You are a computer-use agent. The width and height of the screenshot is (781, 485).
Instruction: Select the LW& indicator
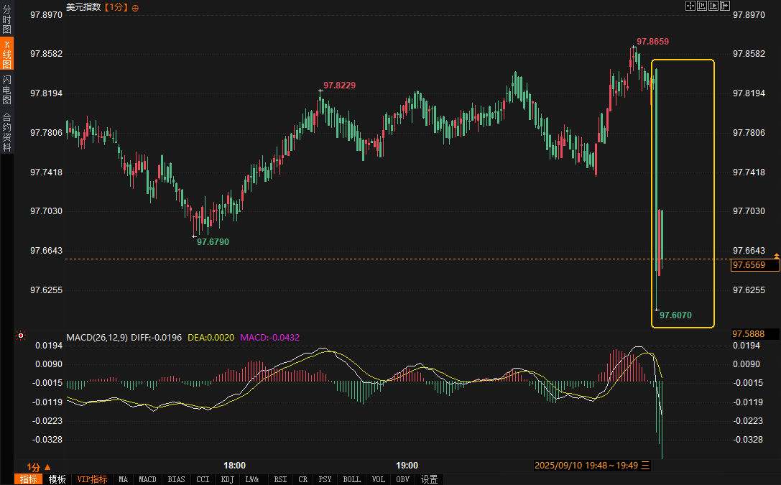[x=252, y=479]
